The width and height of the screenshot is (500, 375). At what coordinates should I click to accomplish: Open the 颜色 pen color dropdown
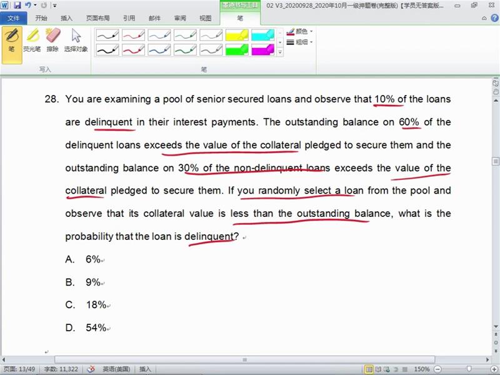pos(299,32)
